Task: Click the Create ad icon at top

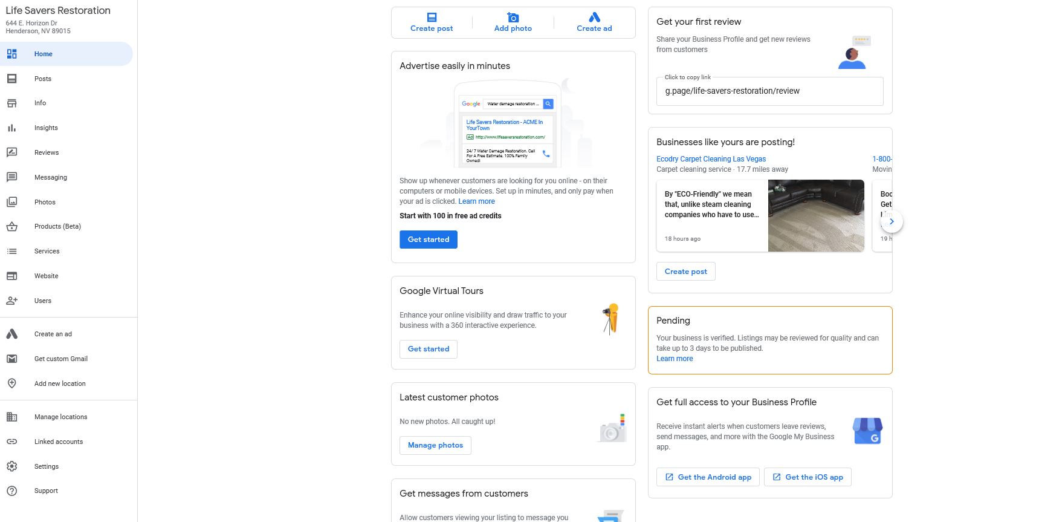Action: (x=594, y=17)
